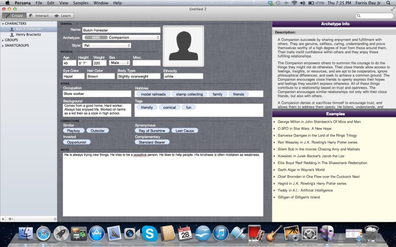Collapse the CHARACTERS group in sidebar
This screenshot has width=396, height=247.
3,24
